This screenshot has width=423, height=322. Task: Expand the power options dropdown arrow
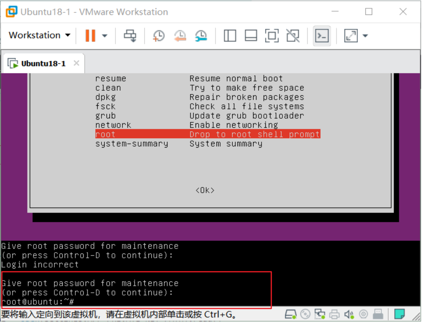coord(105,36)
